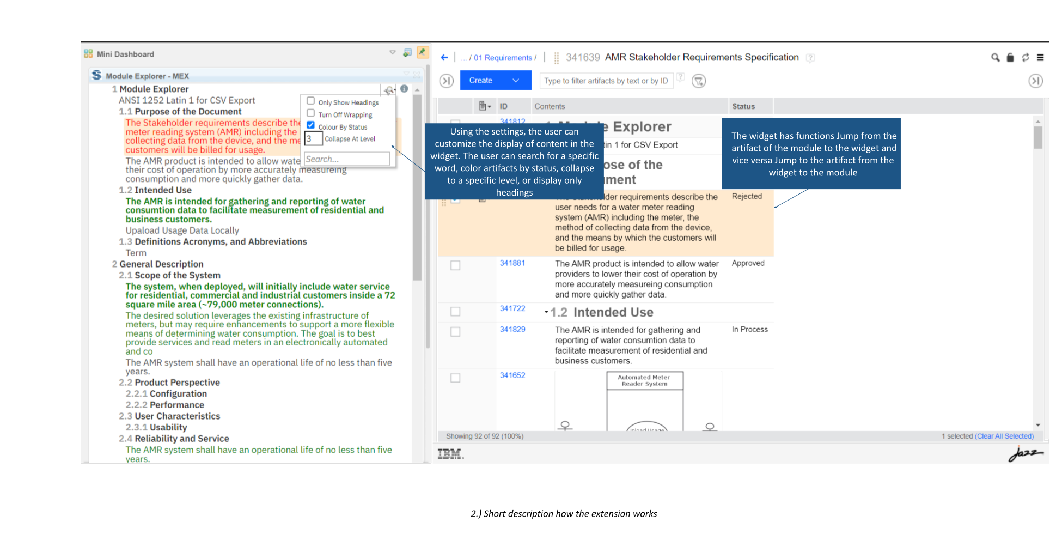Uncheck Colour By Status checkbox
Image resolution: width=1062 pixels, height=534 pixels.
coord(310,125)
